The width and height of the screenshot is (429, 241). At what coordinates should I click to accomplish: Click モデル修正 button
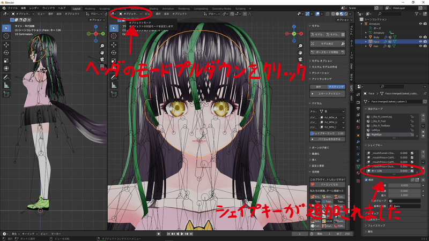(x=326, y=44)
